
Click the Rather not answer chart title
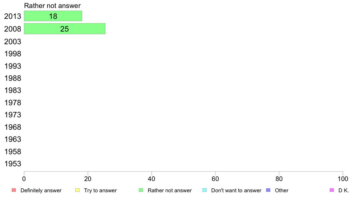52,6
